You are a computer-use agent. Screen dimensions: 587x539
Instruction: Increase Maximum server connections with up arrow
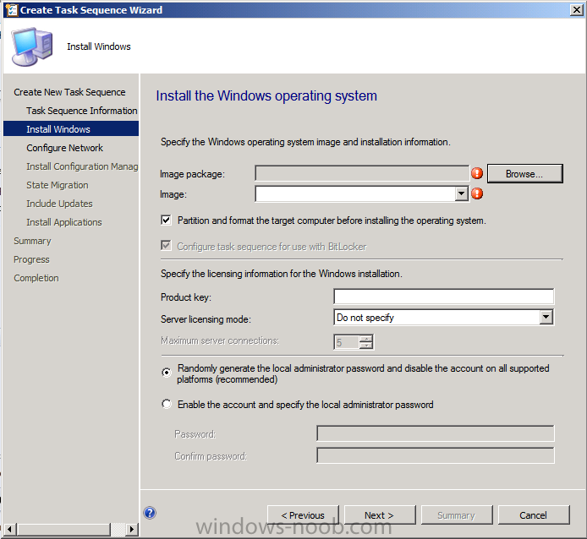(x=365, y=339)
